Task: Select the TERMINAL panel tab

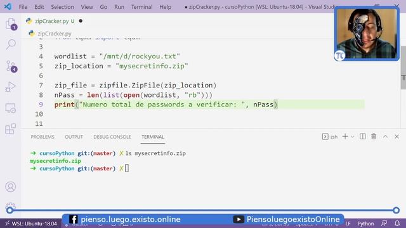Action: (x=153, y=137)
